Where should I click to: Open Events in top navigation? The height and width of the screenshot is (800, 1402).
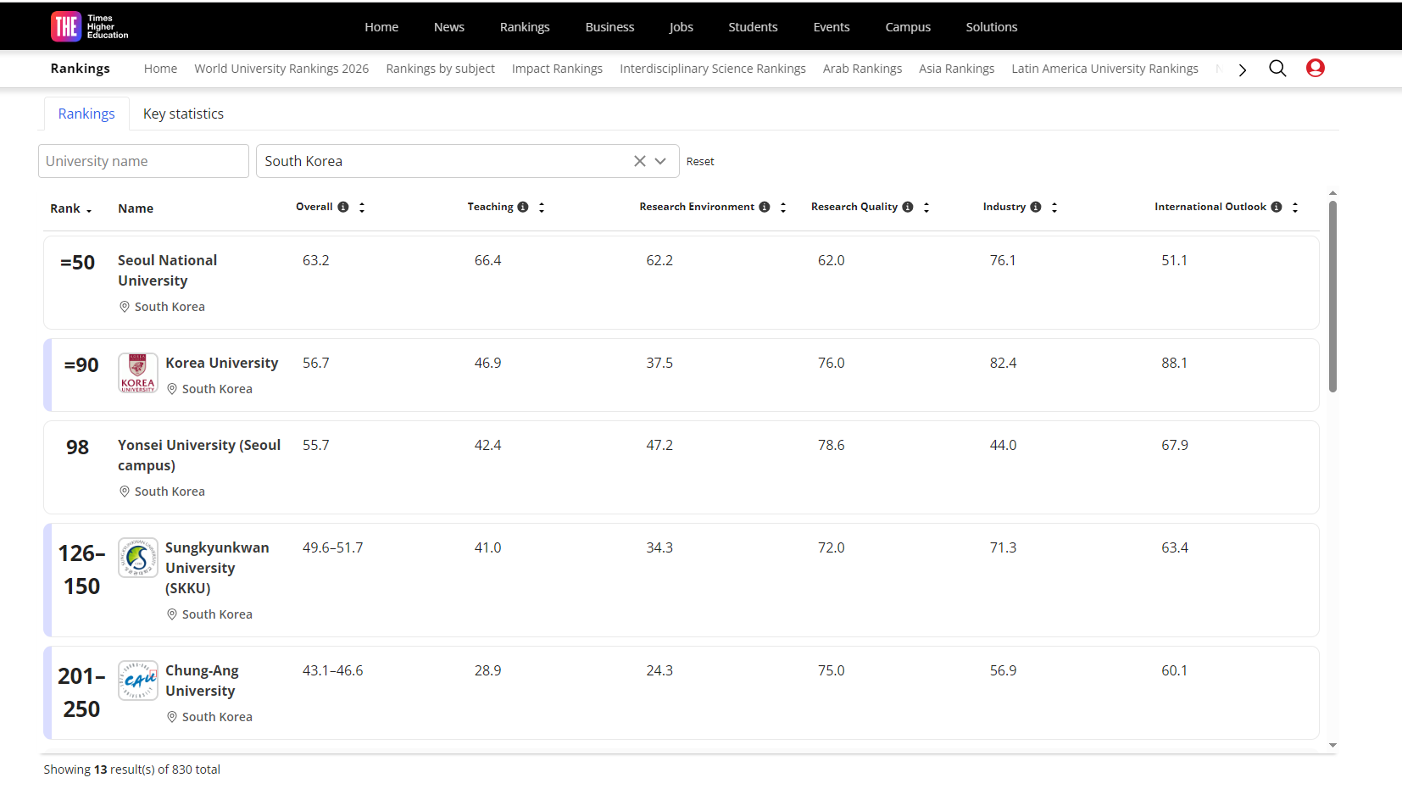pos(832,27)
